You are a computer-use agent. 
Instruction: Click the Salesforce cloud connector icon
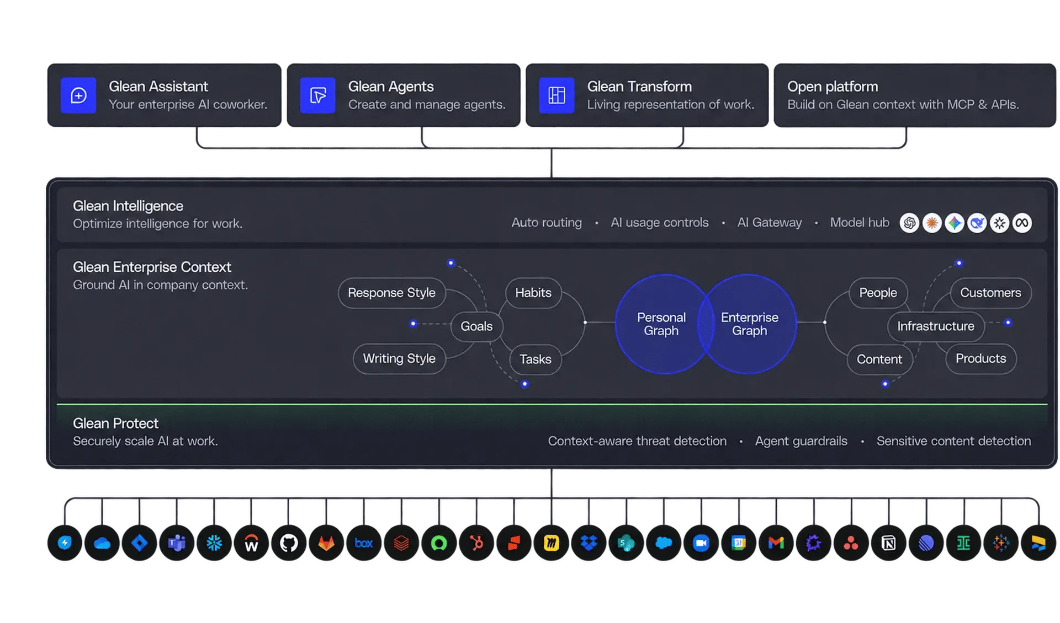click(664, 543)
